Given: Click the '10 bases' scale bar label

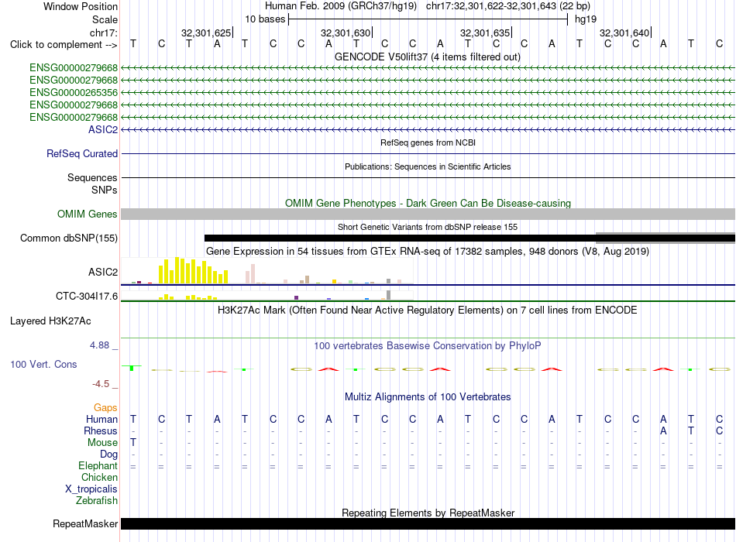Looking at the screenshot, I should (x=265, y=19).
